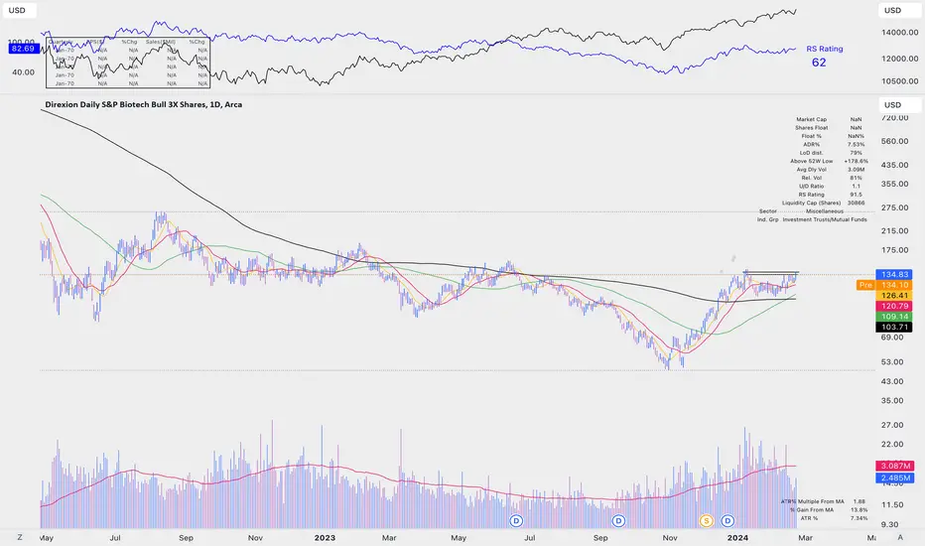Click the 'Jul' label left of 2023
925x546 pixels.
(x=115, y=538)
